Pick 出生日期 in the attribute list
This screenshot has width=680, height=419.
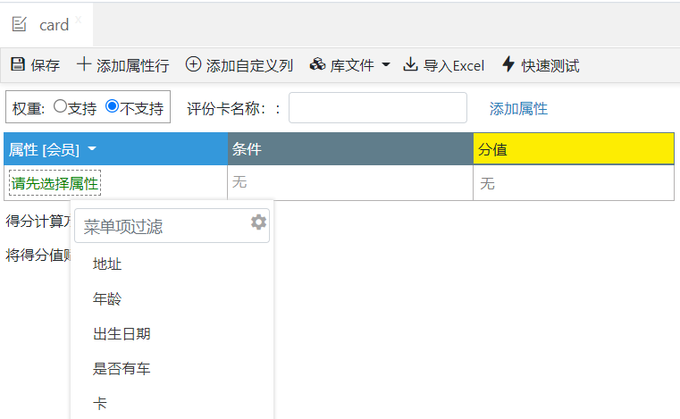122,334
